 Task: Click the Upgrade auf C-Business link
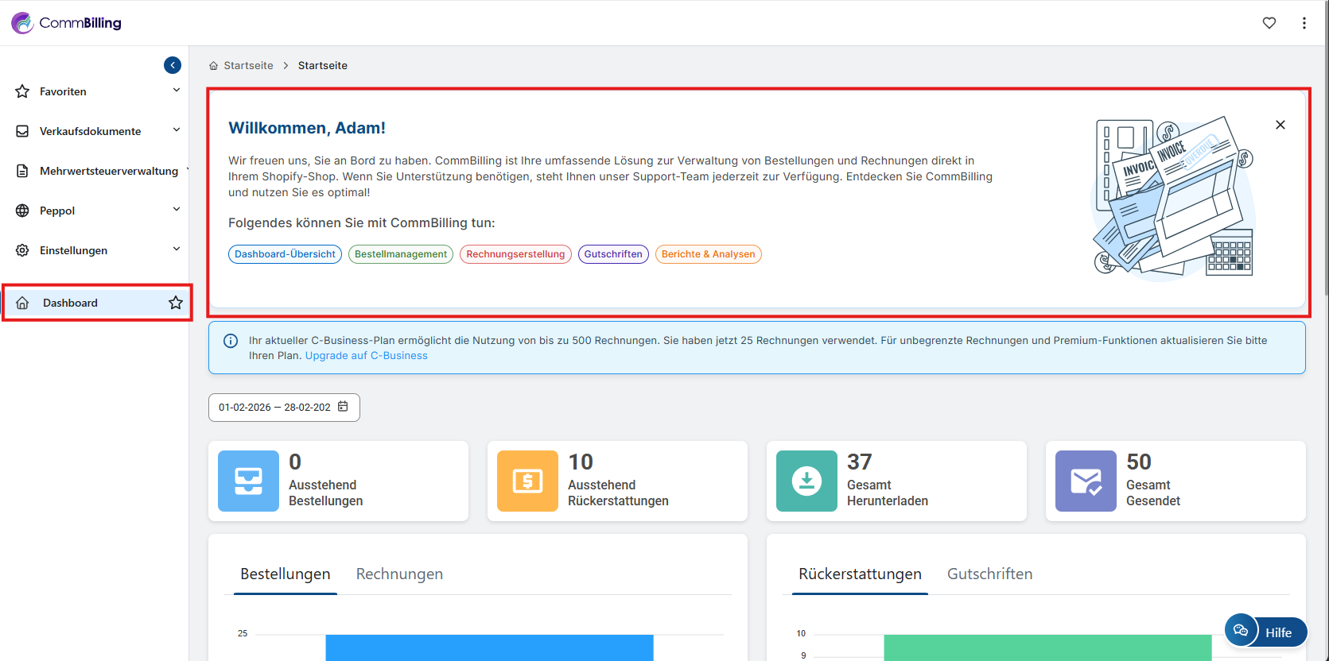366,356
